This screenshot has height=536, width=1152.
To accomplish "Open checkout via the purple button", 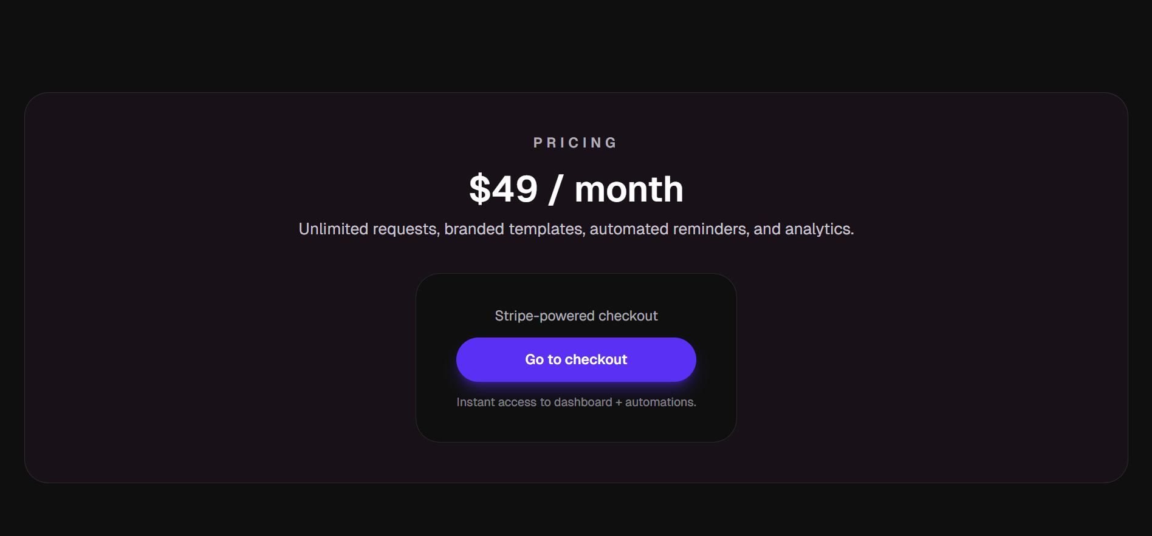I will tap(576, 359).
